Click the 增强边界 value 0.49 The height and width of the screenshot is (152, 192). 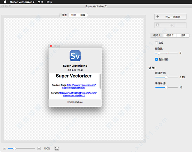[182, 77]
